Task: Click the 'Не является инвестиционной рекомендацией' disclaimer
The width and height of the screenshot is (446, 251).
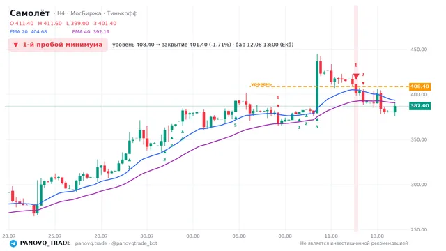Action: [x=354, y=243]
